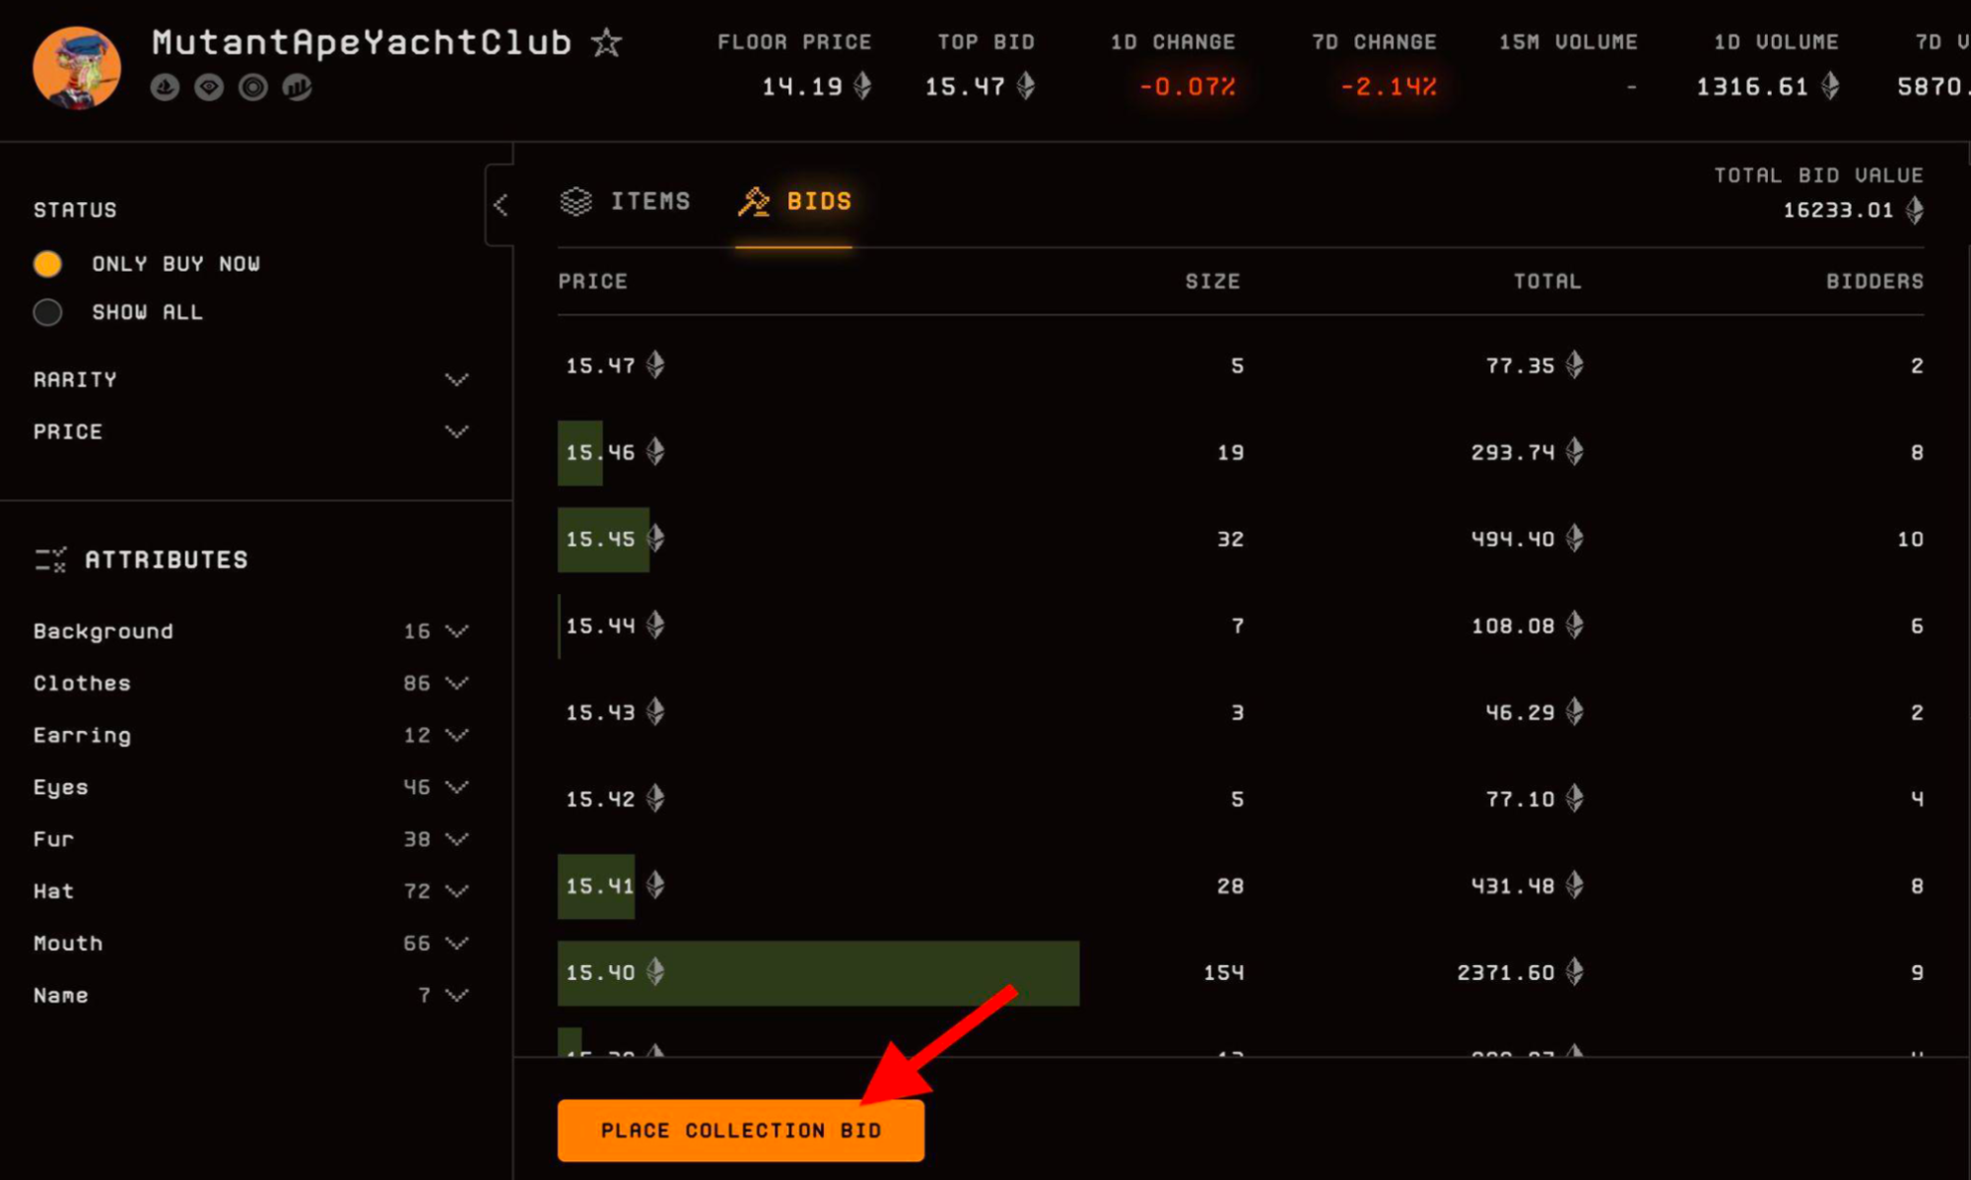Click the green depth bar in the 15.45 row
Viewport: 1971px width, 1180px height.
[x=603, y=540]
